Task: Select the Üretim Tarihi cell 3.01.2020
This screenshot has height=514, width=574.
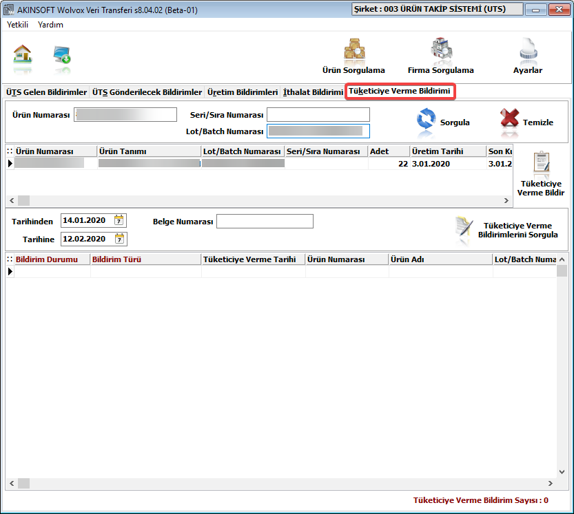Action: click(449, 163)
